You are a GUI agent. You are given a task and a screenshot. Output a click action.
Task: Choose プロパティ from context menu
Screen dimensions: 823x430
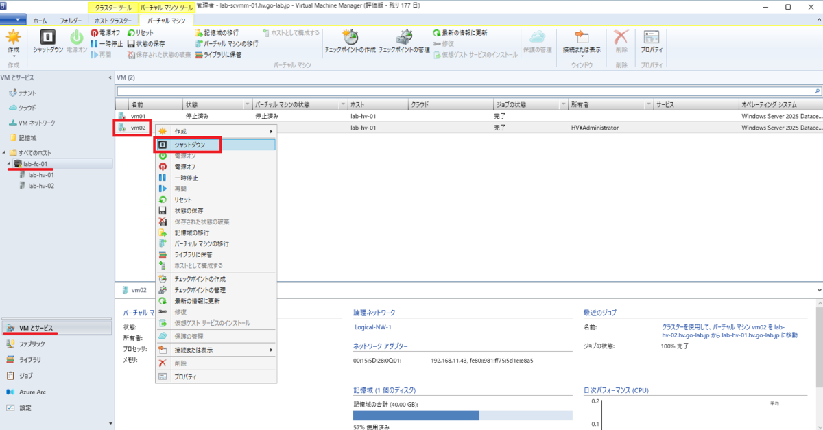(x=216, y=377)
